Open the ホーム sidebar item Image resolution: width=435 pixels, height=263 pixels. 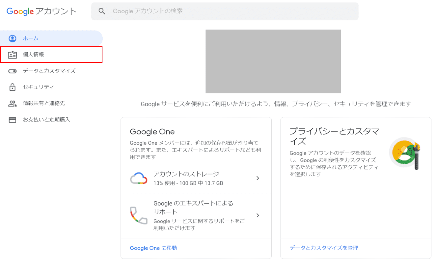[x=51, y=38]
